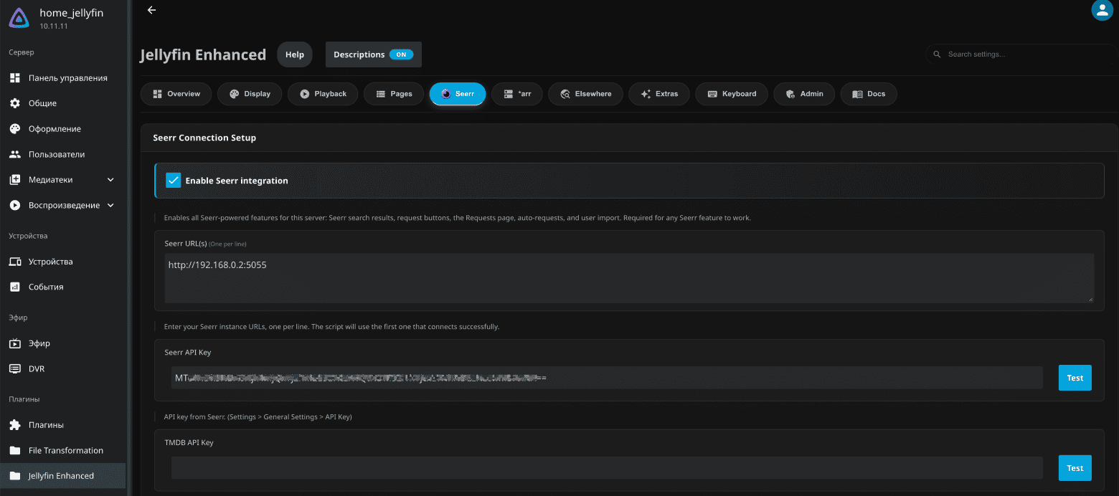Click the Медиатеки library icon
Viewport: 1119px width, 496px height.
click(15, 180)
